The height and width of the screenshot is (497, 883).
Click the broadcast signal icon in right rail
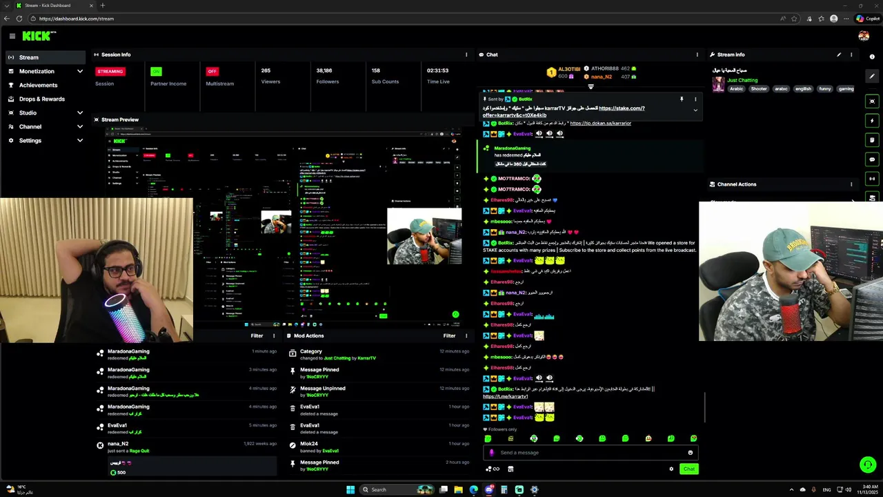[x=872, y=179]
